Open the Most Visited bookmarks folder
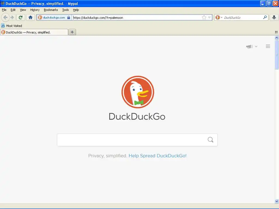This screenshot has height=209, width=279. pyautogui.click(x=11, y=26)
